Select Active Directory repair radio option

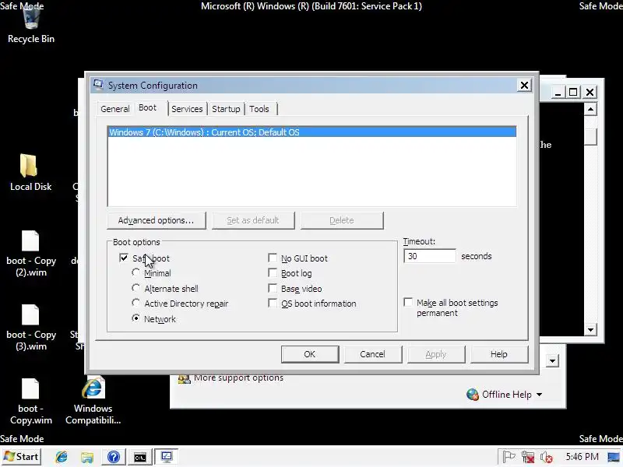[x=136, y=303]
